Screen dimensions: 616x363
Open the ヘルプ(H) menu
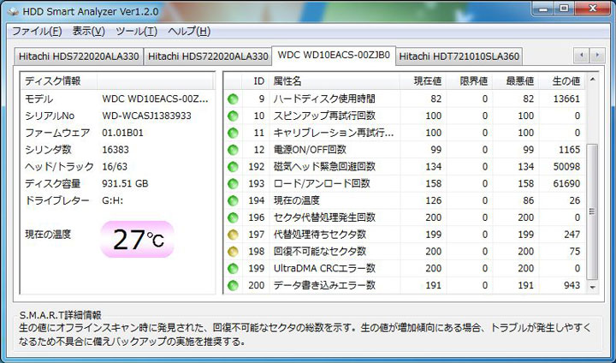point(189,31)
